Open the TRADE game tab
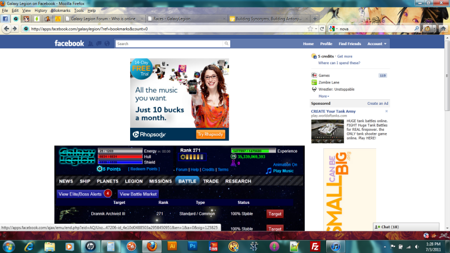The image size is (450, 253). click(x=211, y=181)
